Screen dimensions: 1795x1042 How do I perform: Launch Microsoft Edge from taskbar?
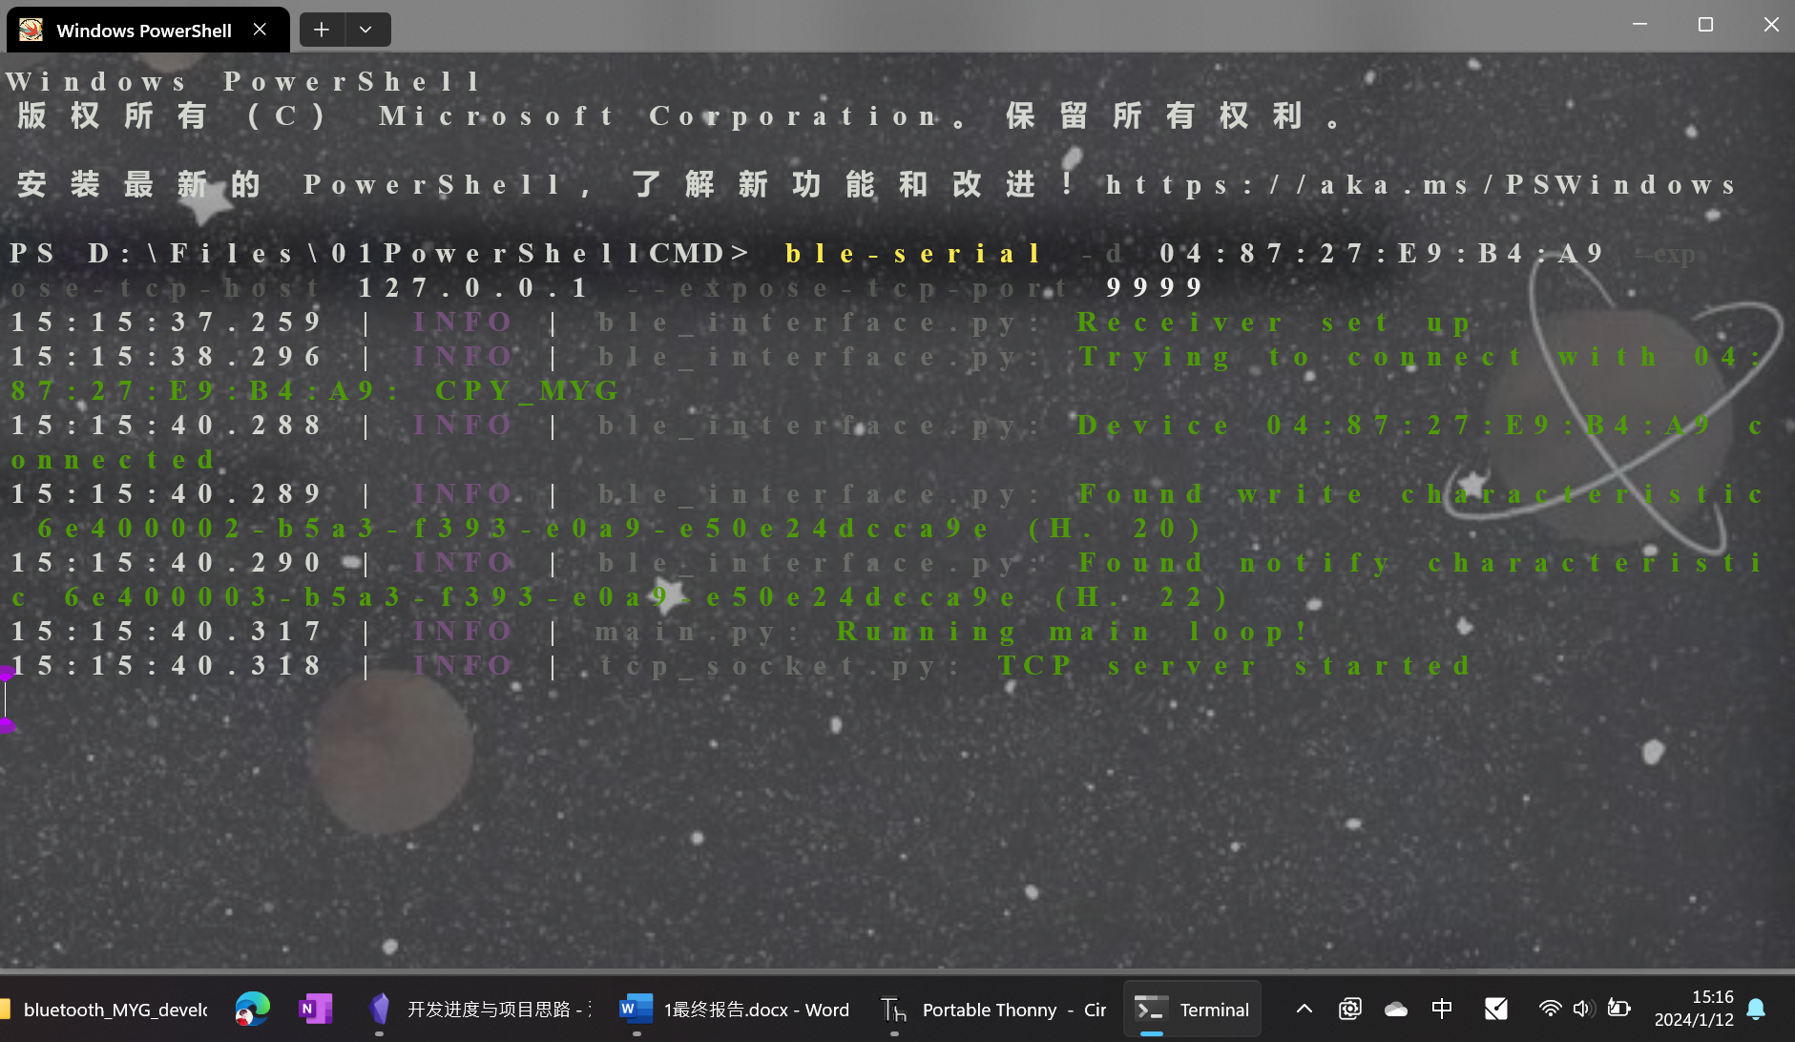pyautogui.click(x=253, y=1010)
